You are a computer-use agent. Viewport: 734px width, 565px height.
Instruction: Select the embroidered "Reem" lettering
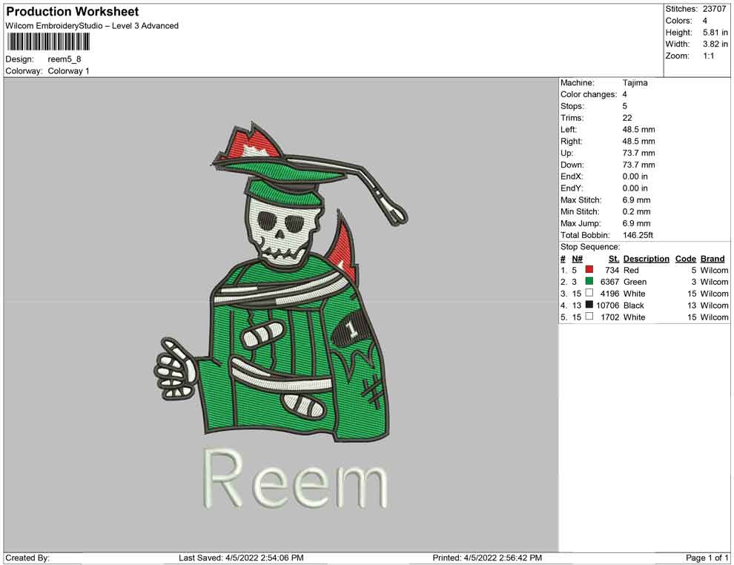(295, 480)
